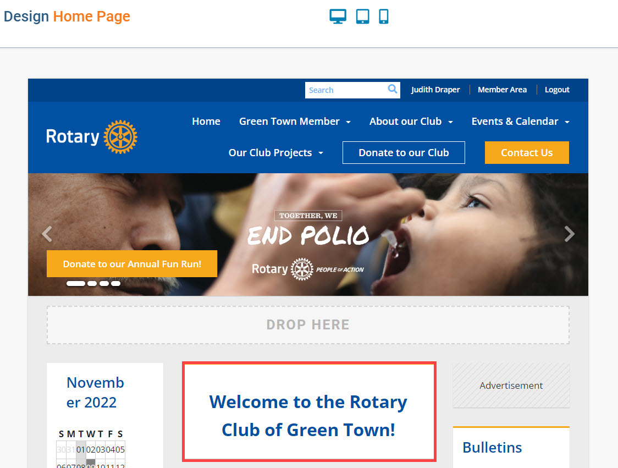The height and width of the screenshot is (468, 618).
Task: Advance slider with right arrow
Action: pyautogui.click(x=569, y=234)
